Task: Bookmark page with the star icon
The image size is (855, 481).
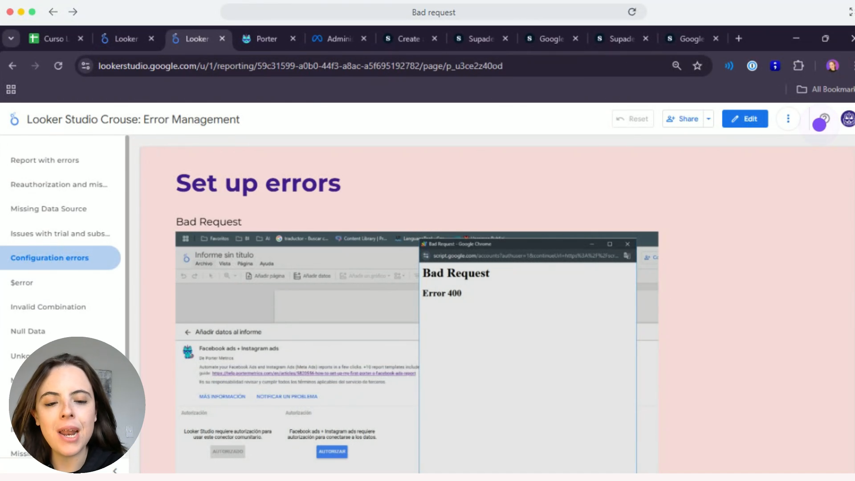Action: pos(697,66)
